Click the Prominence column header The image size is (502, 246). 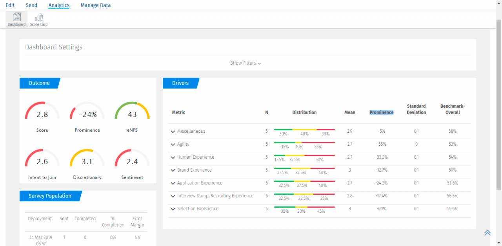[x=382, y=112]
